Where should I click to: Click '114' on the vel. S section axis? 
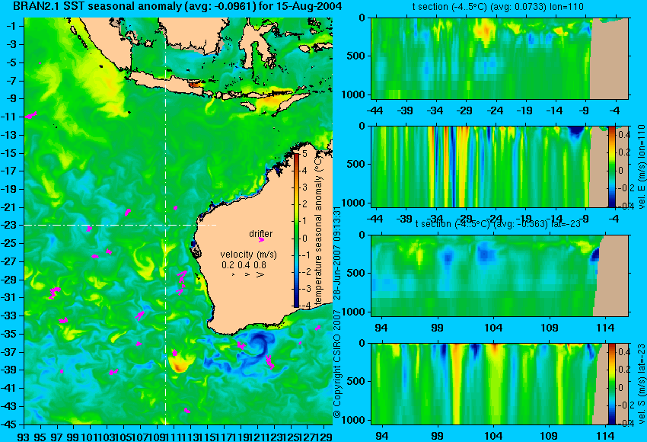click(606, 436)
